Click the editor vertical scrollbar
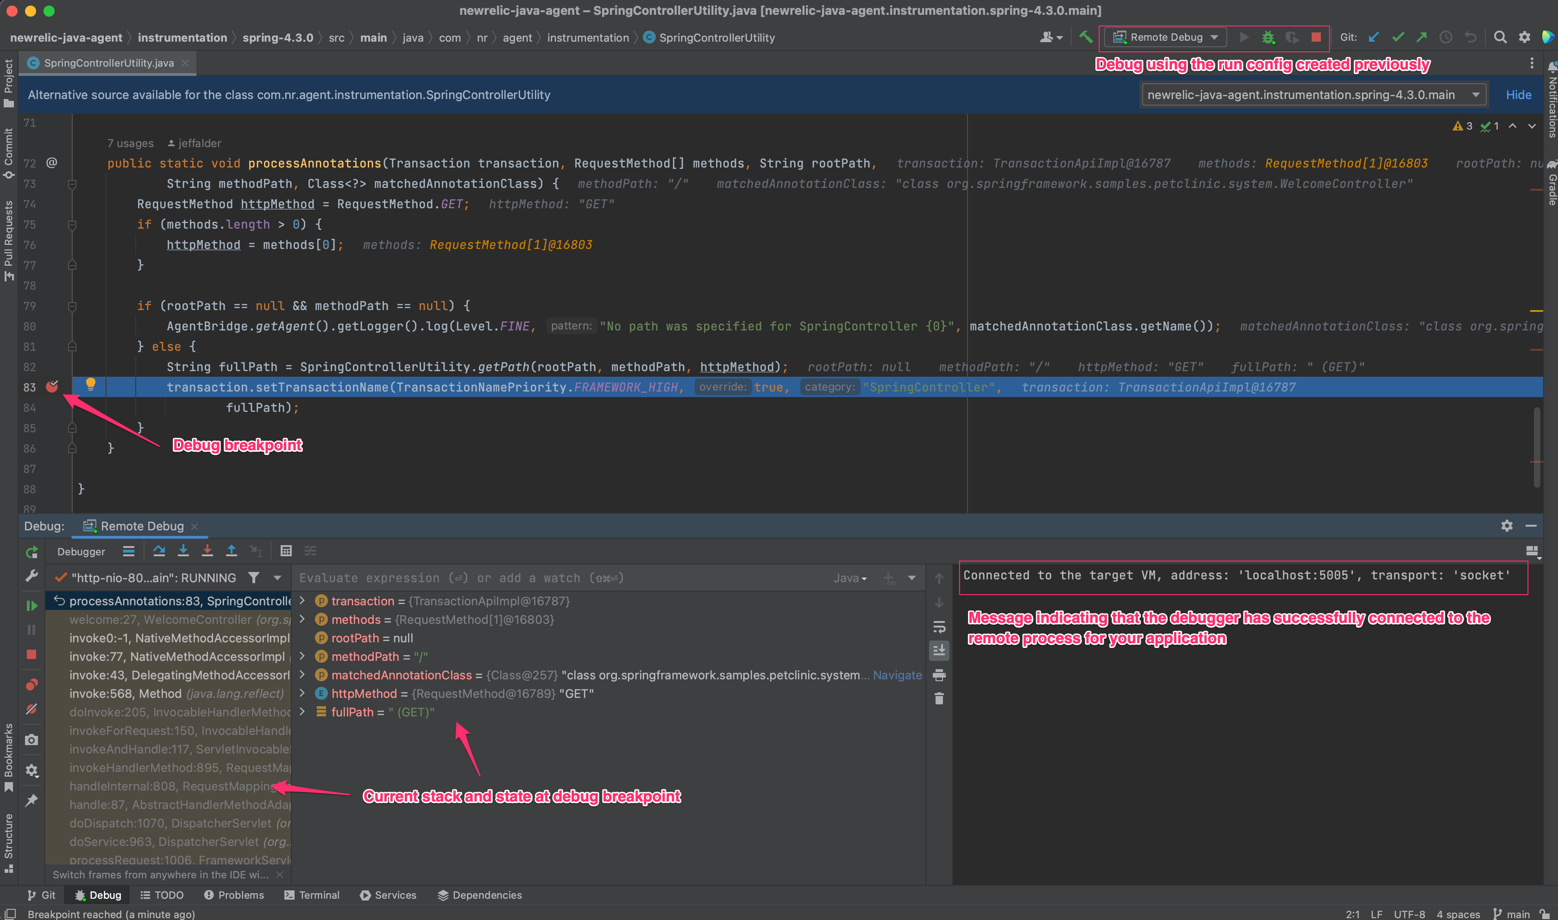1558x920 pixels. pos(1536,447)
